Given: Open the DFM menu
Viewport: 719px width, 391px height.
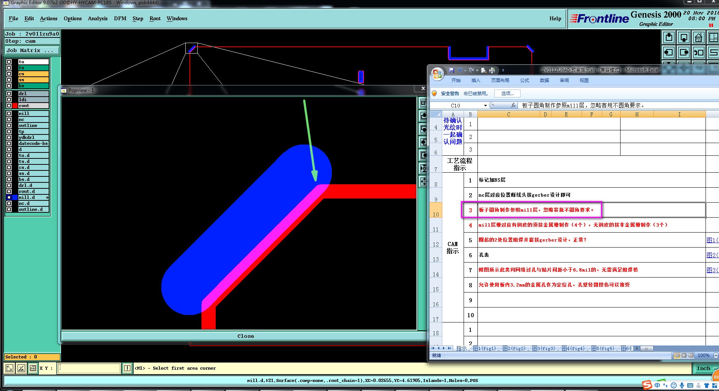Looking at the screenshot, I should pos(120,18).
